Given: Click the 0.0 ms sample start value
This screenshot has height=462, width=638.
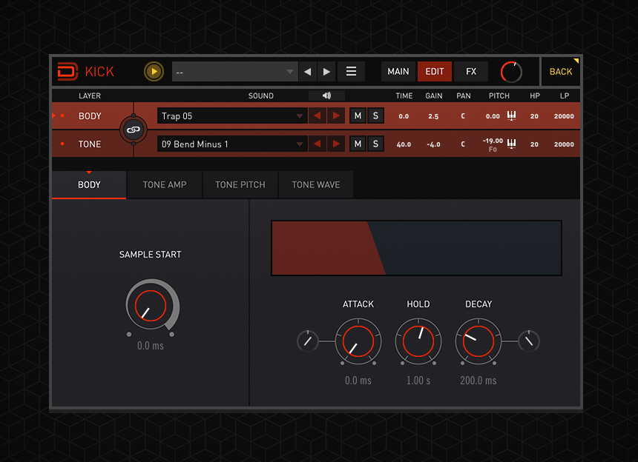Looking at the screenshot, I should 151,346.
